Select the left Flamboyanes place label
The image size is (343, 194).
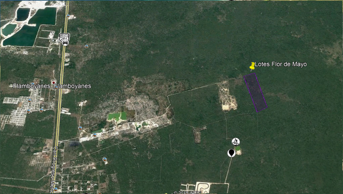pyautogui.click(x=32, y=86)
